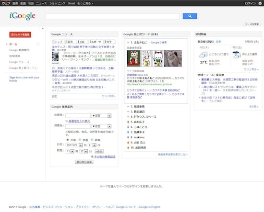Open the year-month dropdown showing 2011
The height and width of the screenshot is (212, 264).
(74, 145)
